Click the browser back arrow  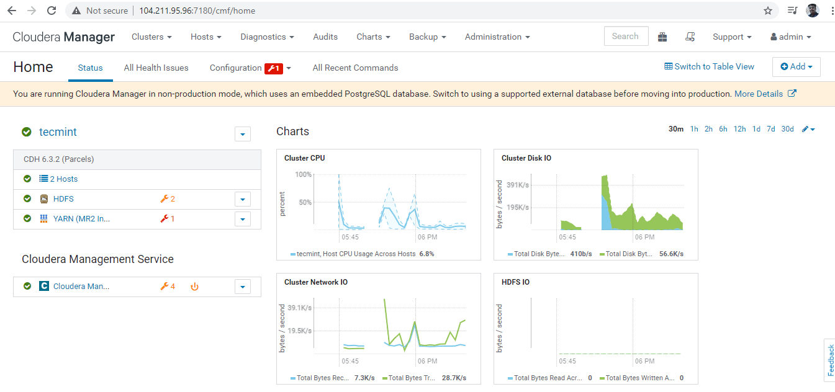point(12,11)
